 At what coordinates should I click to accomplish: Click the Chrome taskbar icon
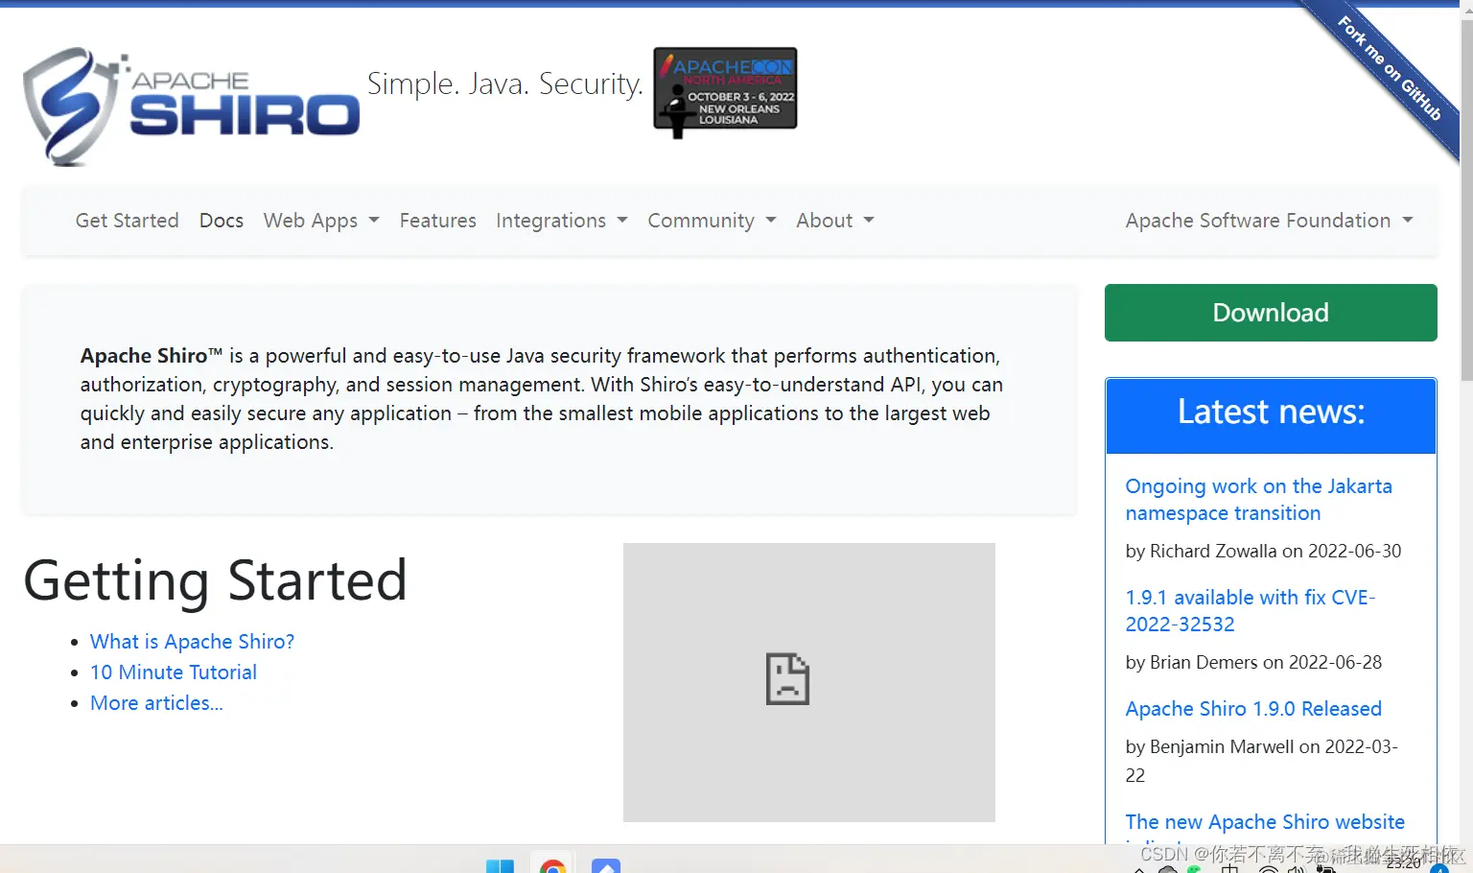tap(552, 865)
